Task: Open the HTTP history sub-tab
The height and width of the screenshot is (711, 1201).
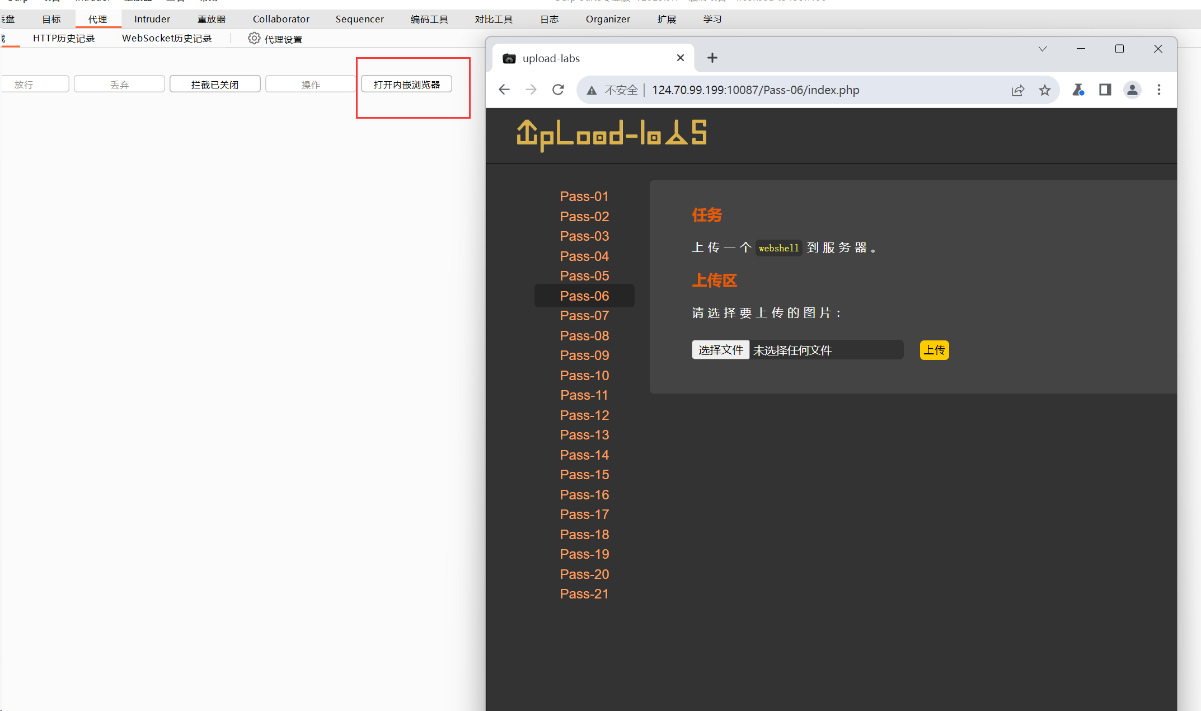Action: (x=64, y=39)
